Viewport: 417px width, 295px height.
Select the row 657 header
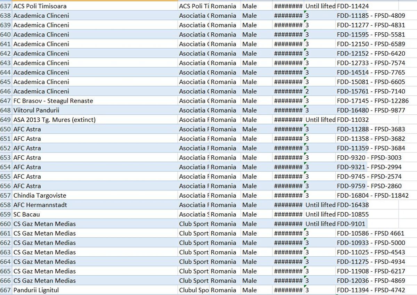pyautogui.click(x=6, y=195)
